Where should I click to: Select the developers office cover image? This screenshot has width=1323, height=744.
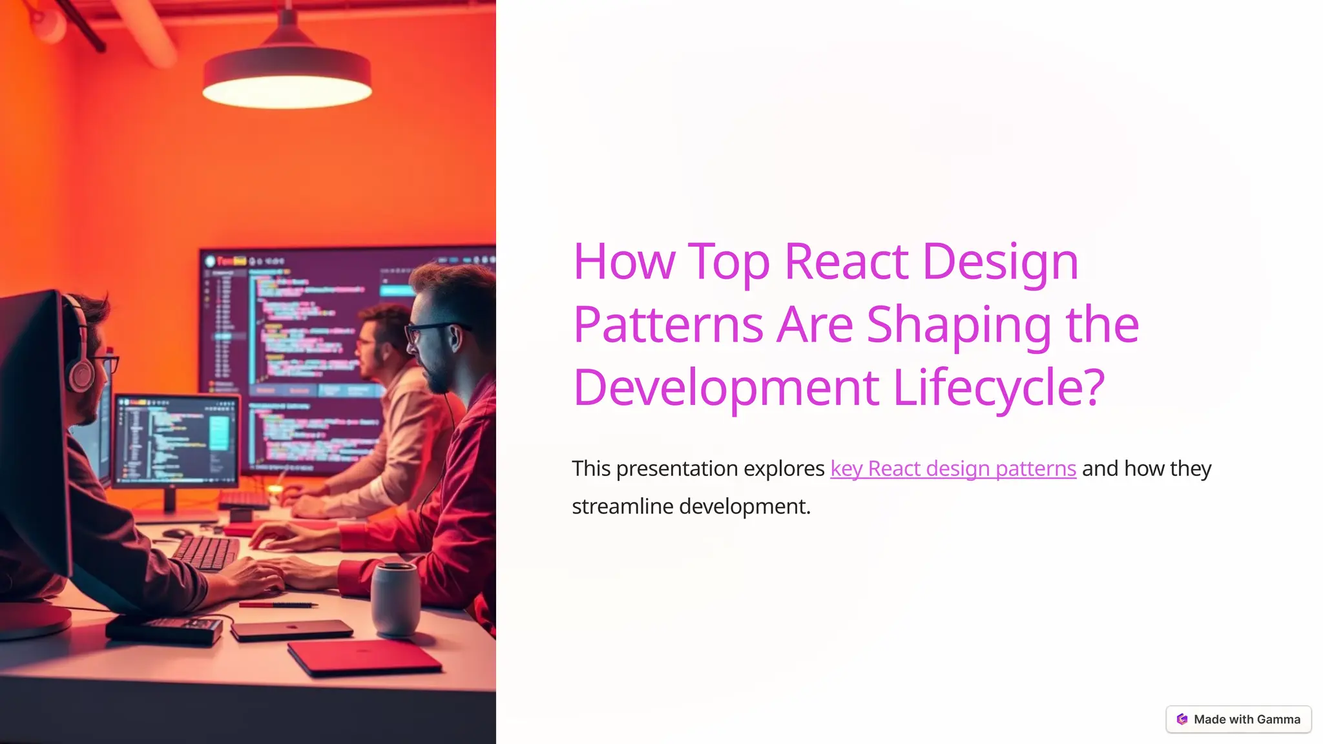[x=248, y=372]
